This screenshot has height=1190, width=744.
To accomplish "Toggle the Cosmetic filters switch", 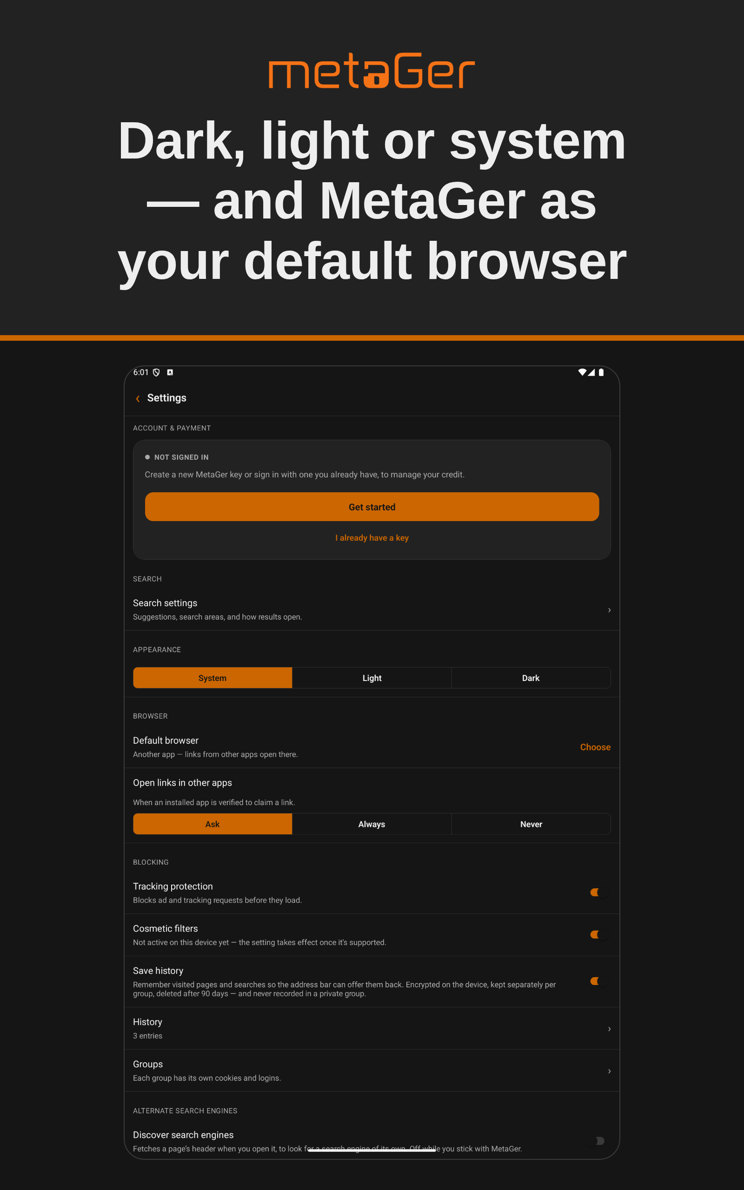I will (598, 934).
